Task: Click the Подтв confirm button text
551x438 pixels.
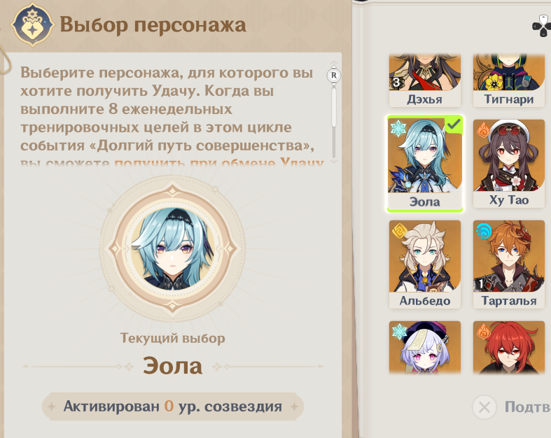Action: (x=527, y=407)
